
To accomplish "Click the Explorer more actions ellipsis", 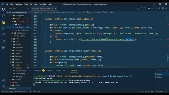I will coord(28,8).
